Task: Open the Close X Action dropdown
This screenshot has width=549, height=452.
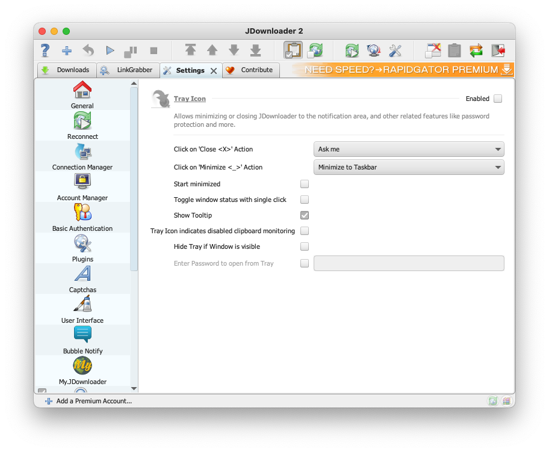Action: click(x=409, y=149)
